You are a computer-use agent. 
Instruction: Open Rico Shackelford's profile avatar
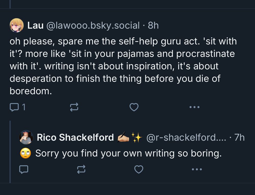[26, 137]
